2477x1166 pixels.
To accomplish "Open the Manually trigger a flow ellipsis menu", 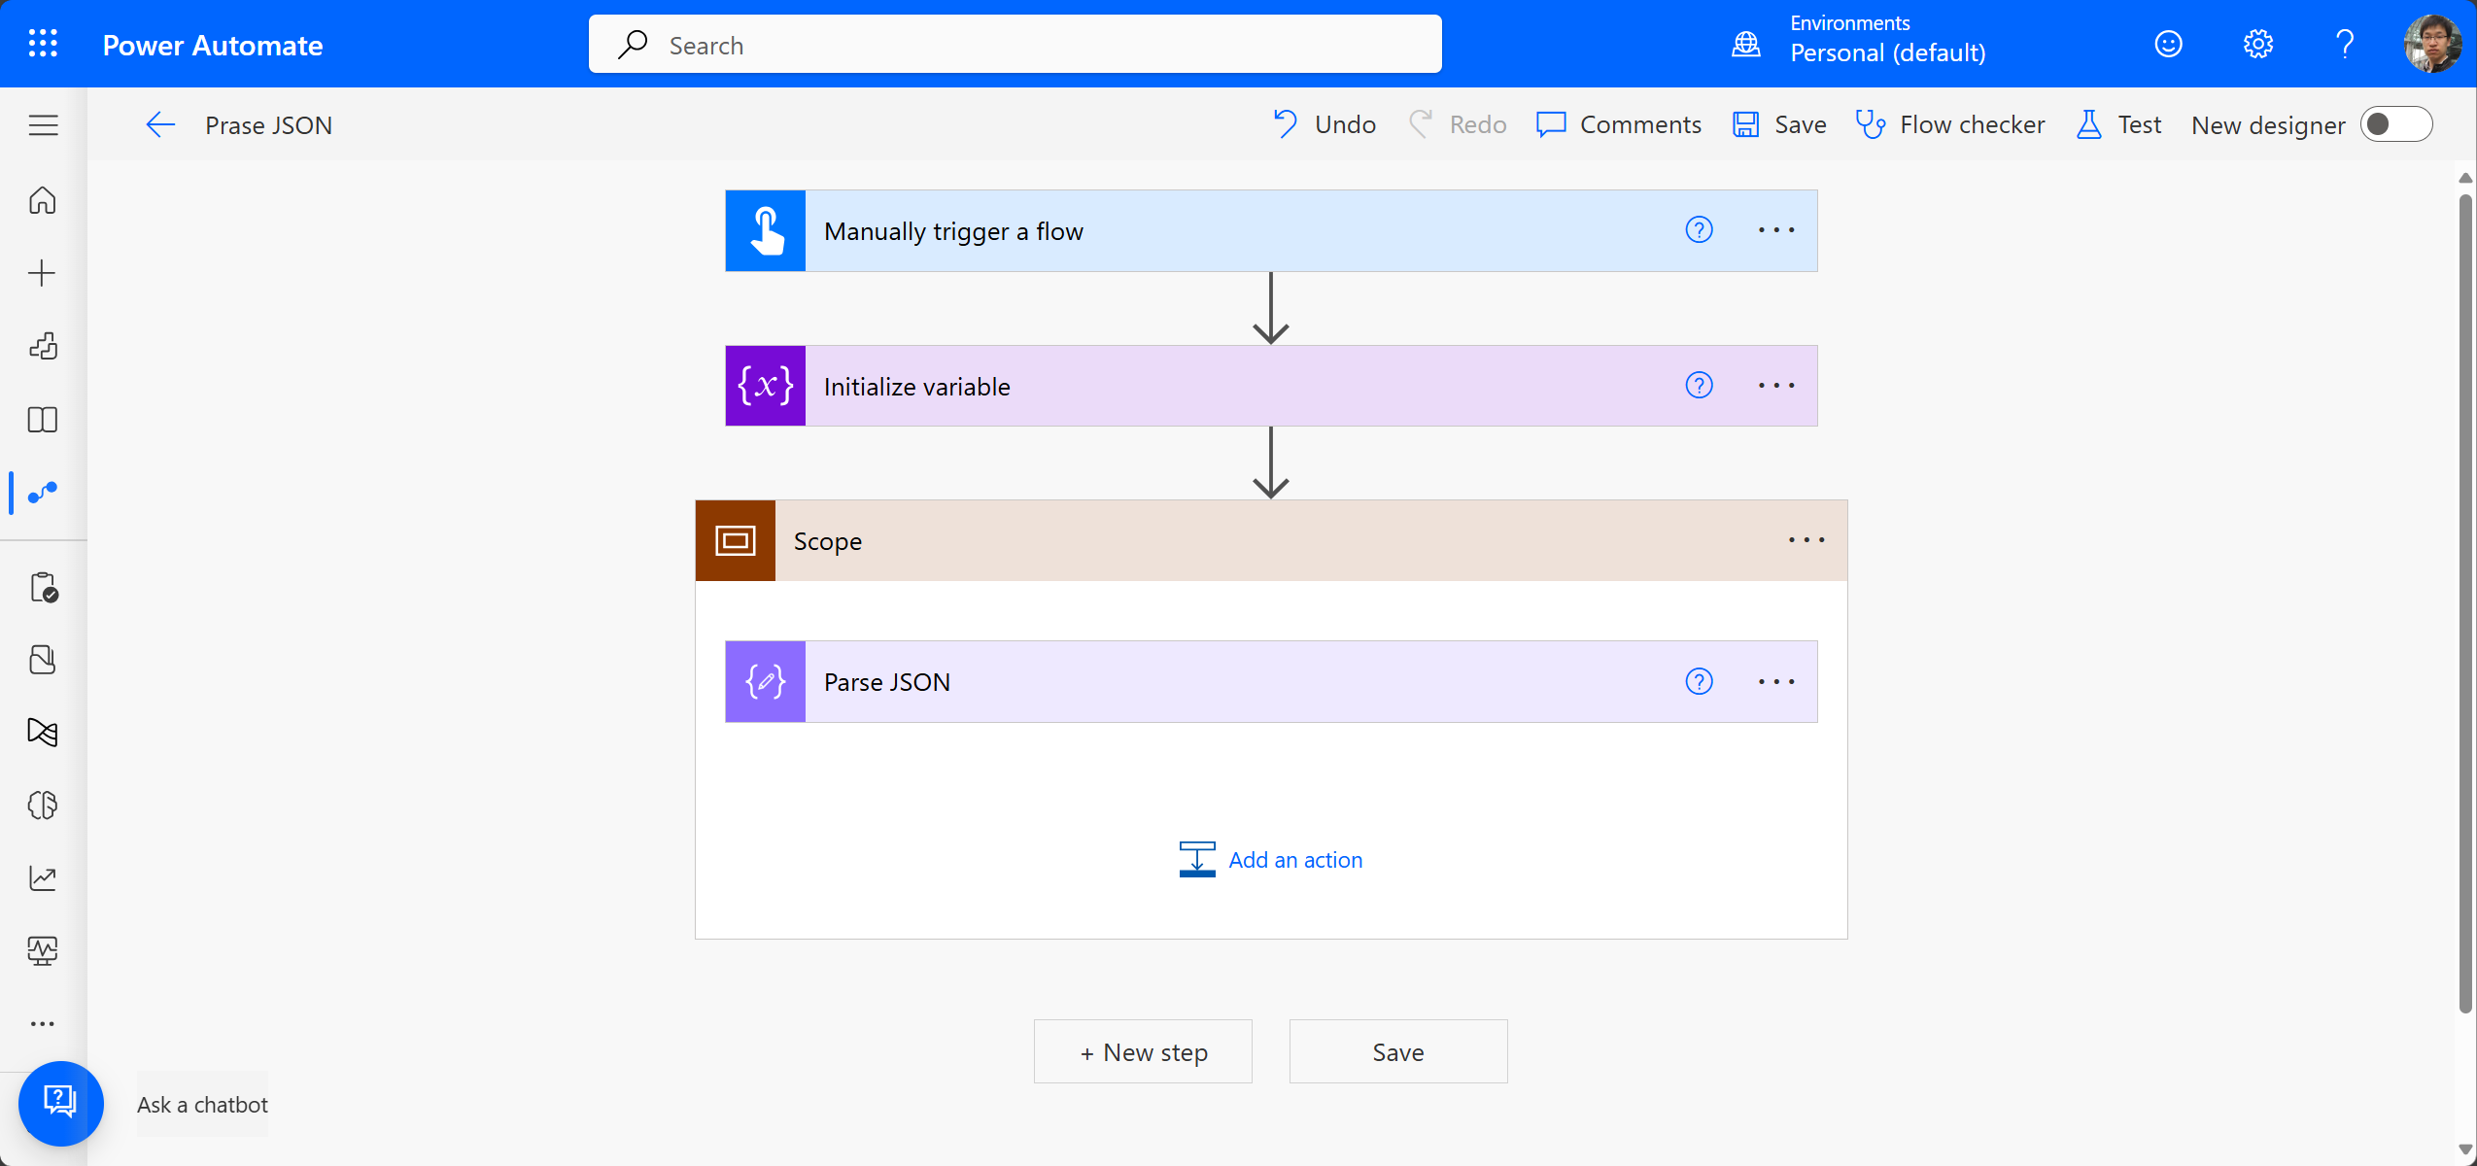I will pyautogui.click(x=1775, y=230).
